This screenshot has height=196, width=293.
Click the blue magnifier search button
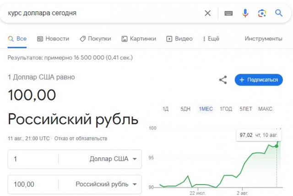[x=279, y=13]
